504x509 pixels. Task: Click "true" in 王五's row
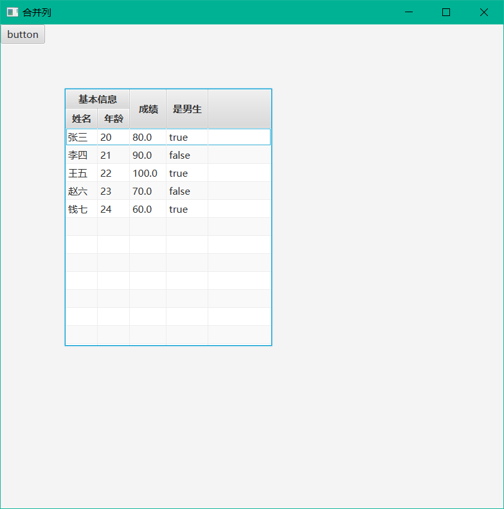[x=187, y=173]
